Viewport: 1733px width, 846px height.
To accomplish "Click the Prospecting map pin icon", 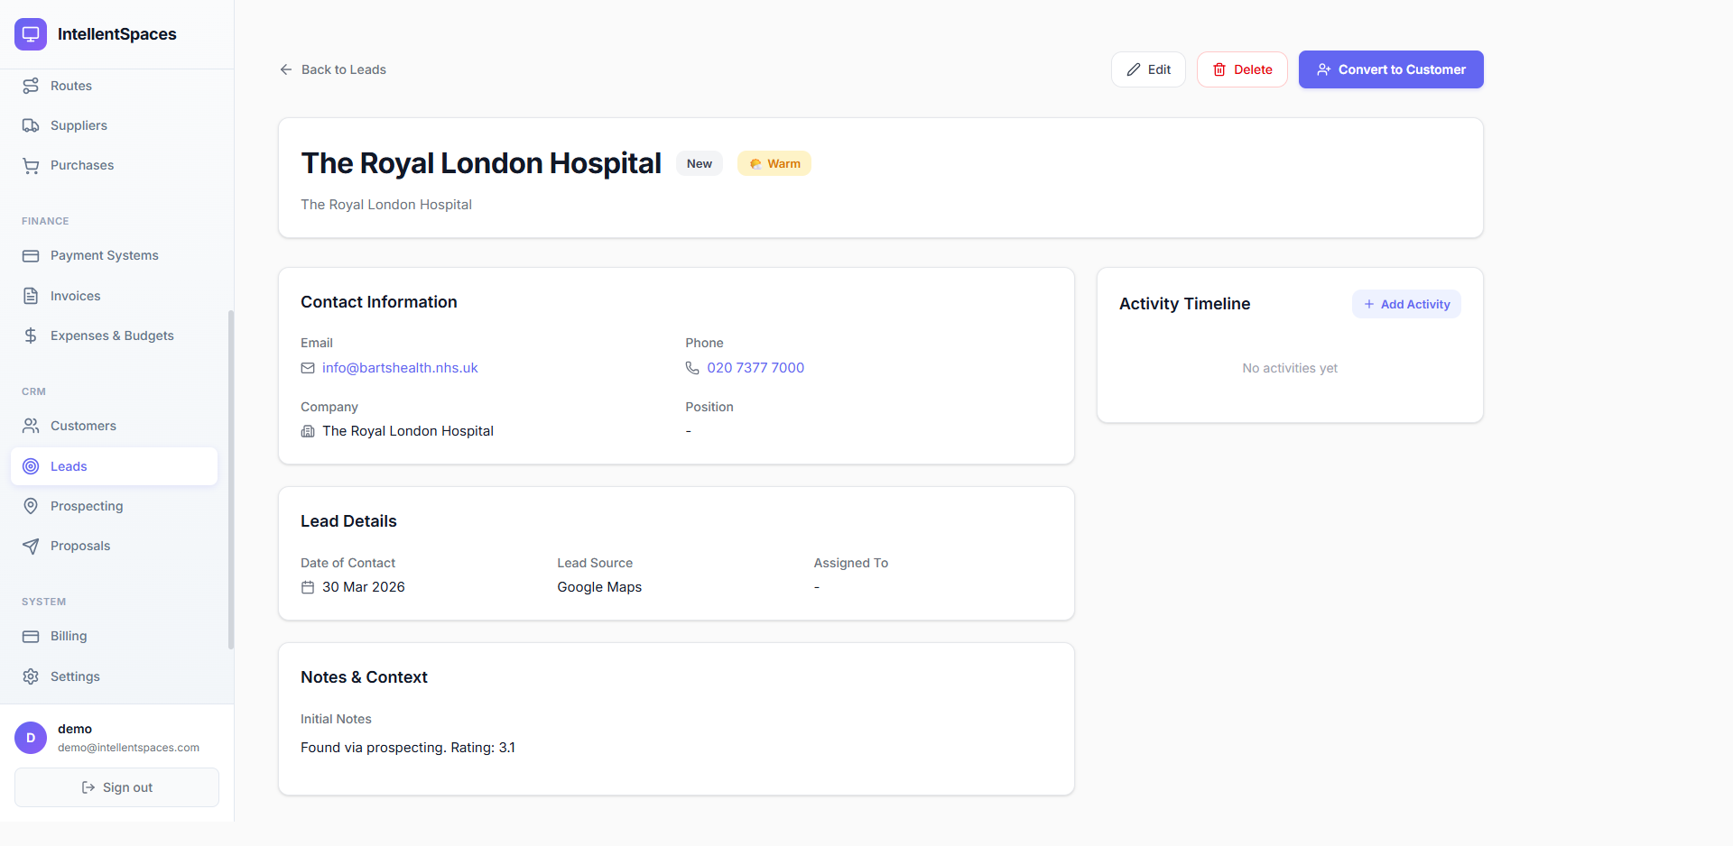I will [31, 506].
